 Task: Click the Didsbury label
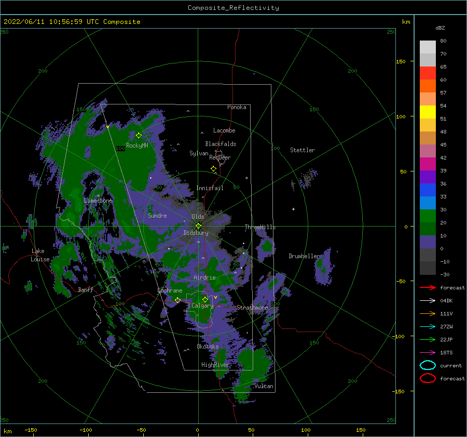click(196, 233)
